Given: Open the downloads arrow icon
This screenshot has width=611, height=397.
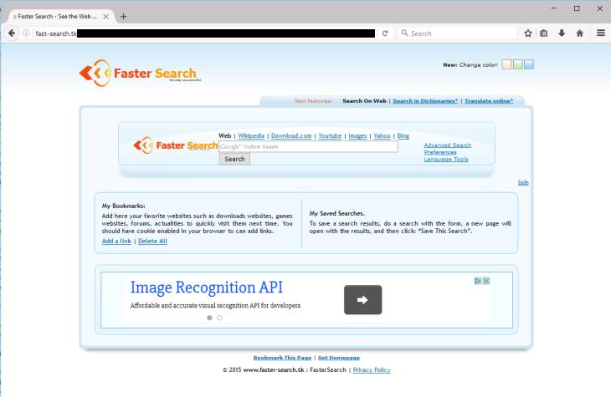Looking at the screenshot, I should 562,33.
